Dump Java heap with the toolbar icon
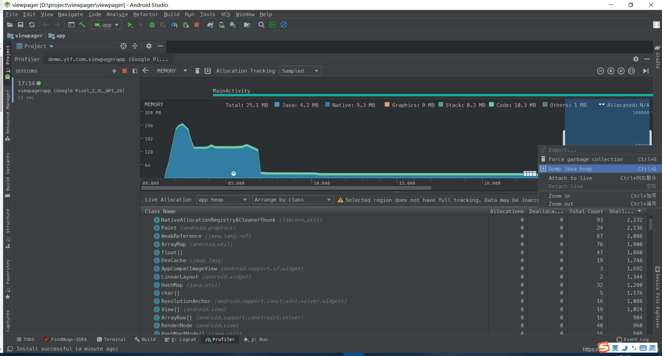662x356 pixels. 208,71
